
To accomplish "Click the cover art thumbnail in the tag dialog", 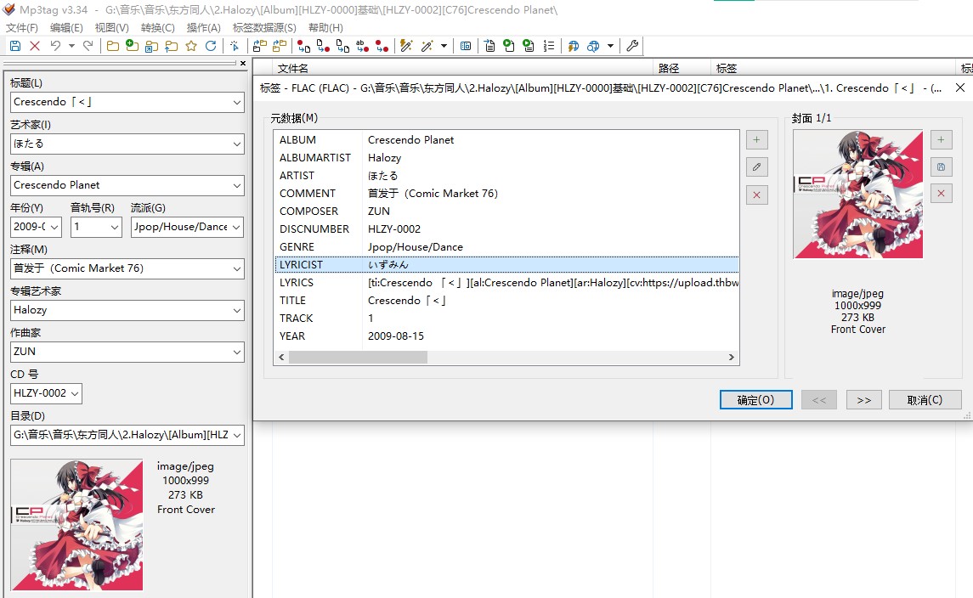I will 857,194.
